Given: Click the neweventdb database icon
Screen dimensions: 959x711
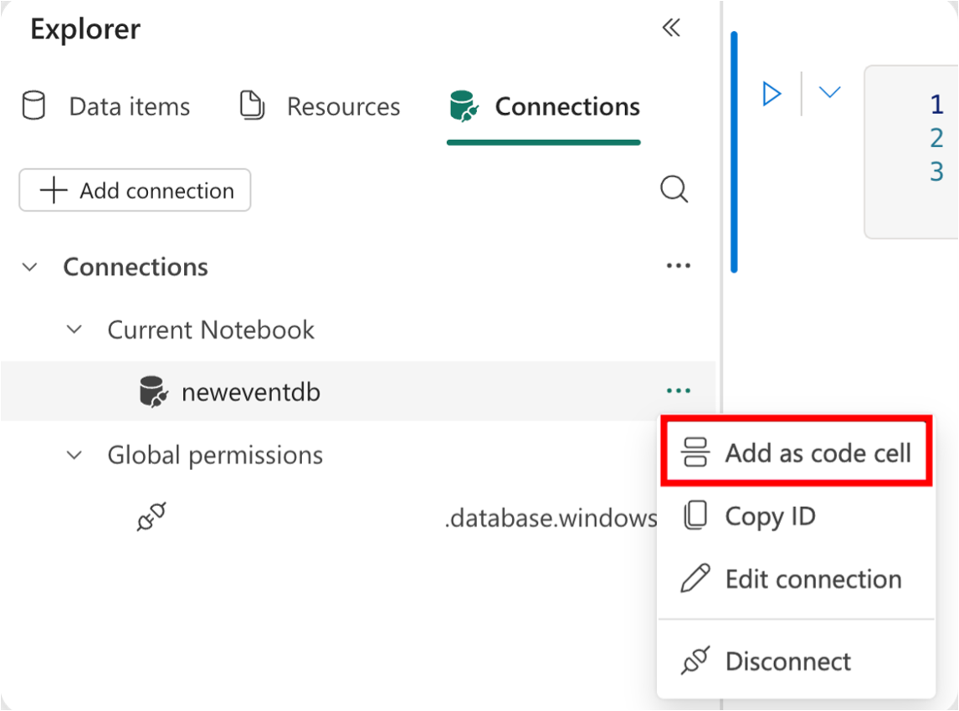Looking at the screenshot, I should pyautogui.click(x=153, y=391).
